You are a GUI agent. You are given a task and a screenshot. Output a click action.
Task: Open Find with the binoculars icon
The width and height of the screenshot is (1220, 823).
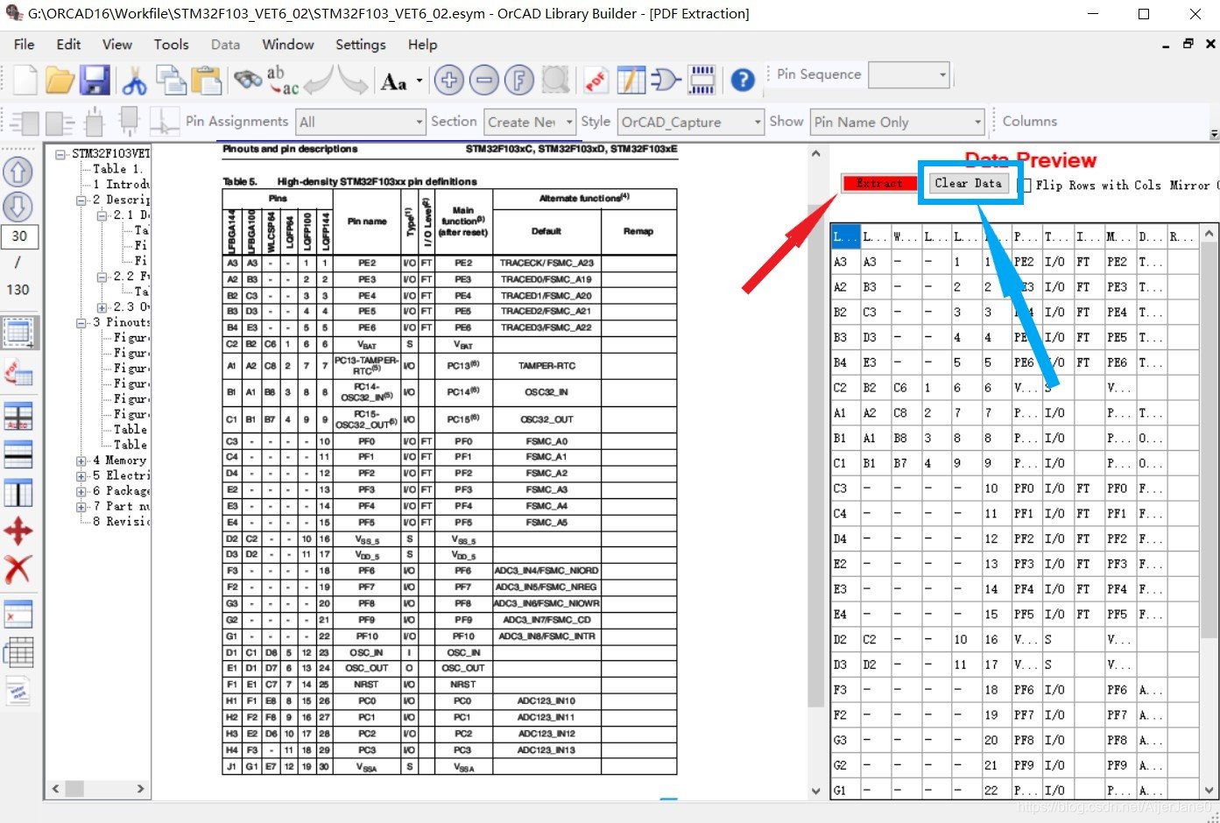coord(248,81)
